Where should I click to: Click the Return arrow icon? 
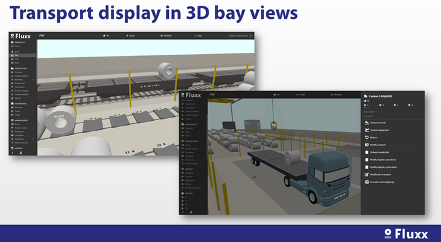click(367, 137)
